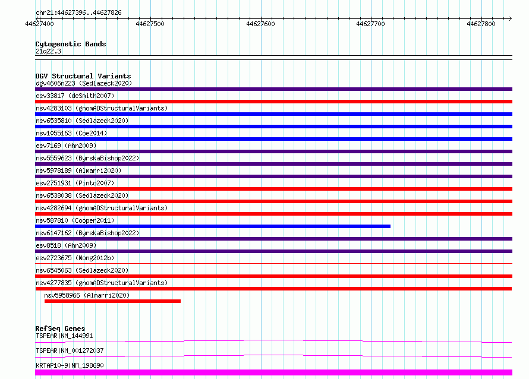Open variant nsv6535810 (Sedlazeck2020) label
The image size is (529, 379).
[x=82, y=121]
